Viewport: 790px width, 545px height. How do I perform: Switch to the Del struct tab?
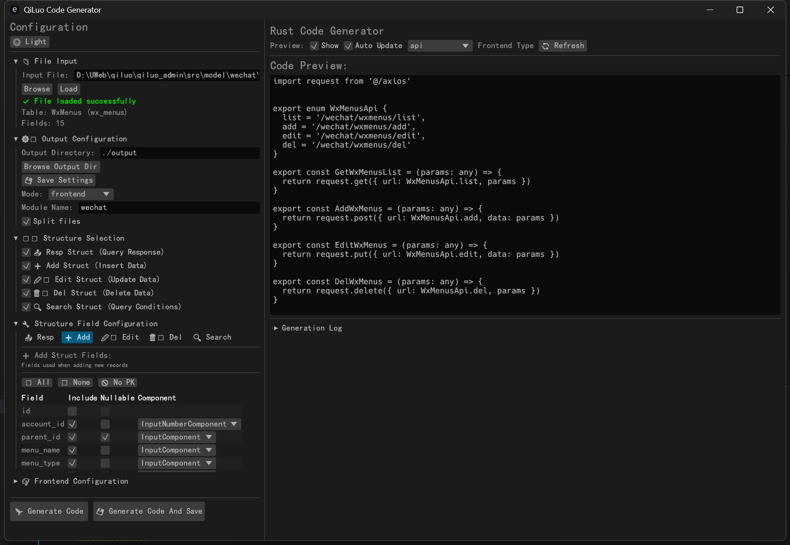pyautogui.click(x=165, y=338)
